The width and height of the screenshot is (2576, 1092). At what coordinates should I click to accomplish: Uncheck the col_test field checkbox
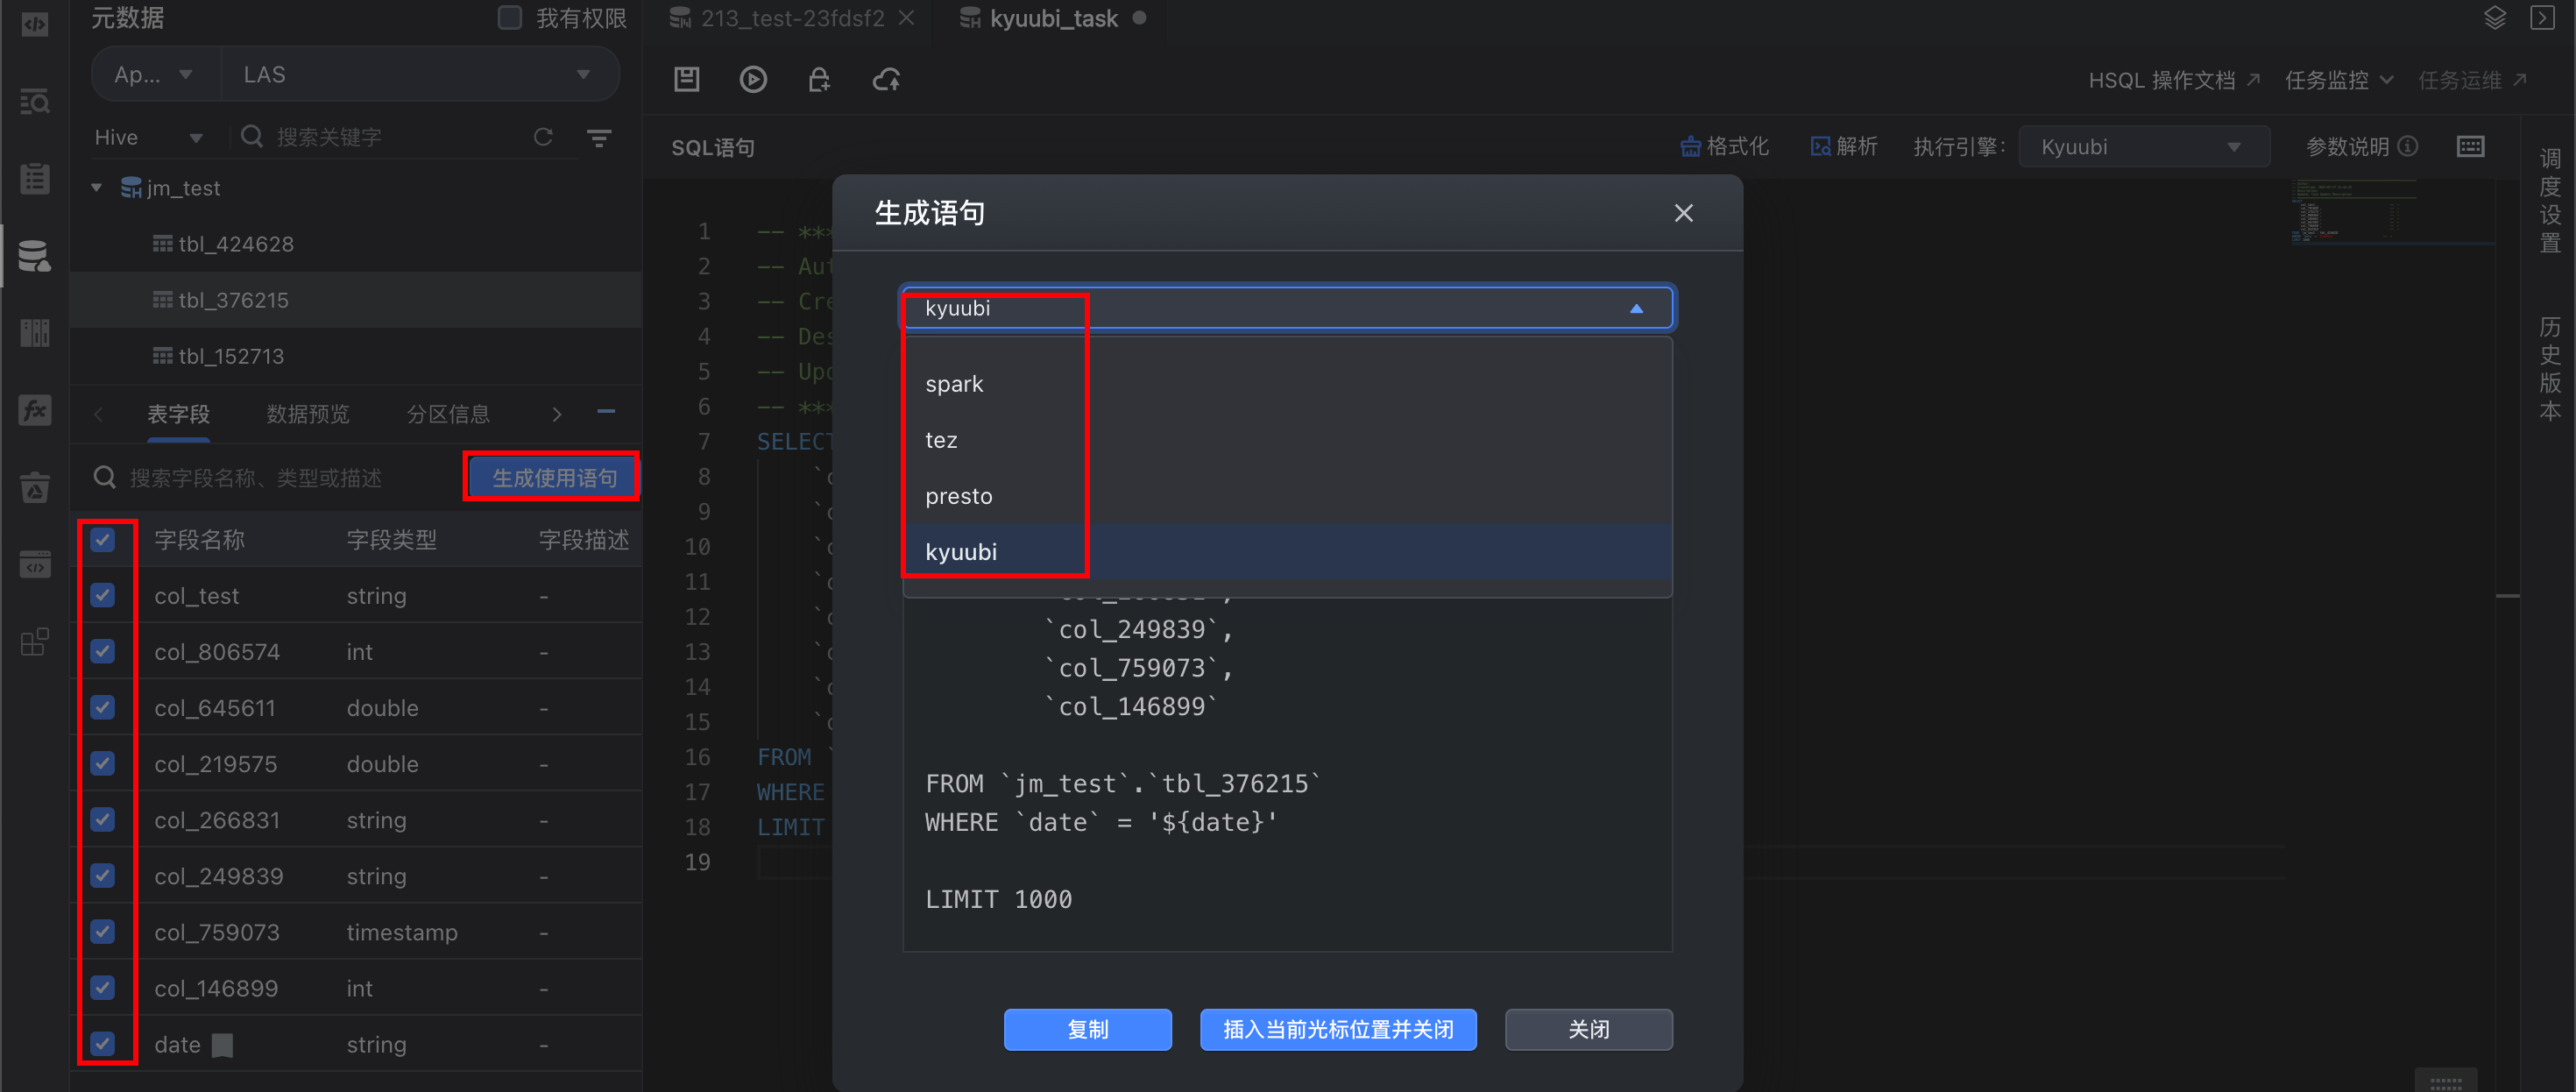[x=103, y=595]
